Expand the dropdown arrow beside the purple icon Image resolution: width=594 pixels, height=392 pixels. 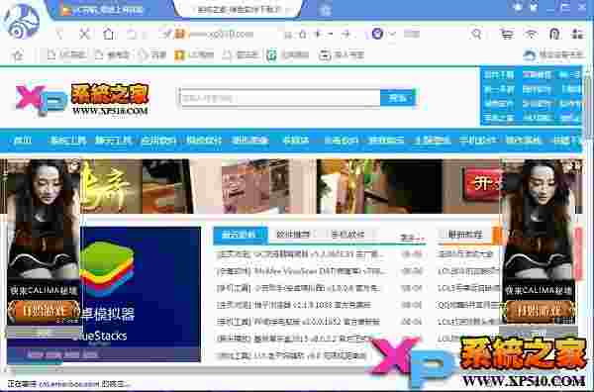coord(392,34)
